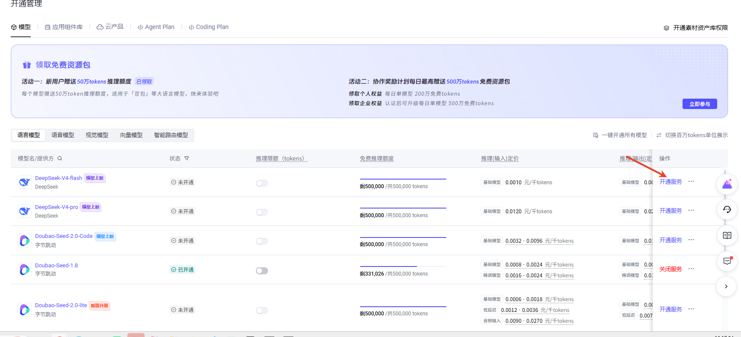Viewport: 741px width, 337px height.
Task: Click the DeepSeek-V4-flash model logo
Action: point(25,182)
